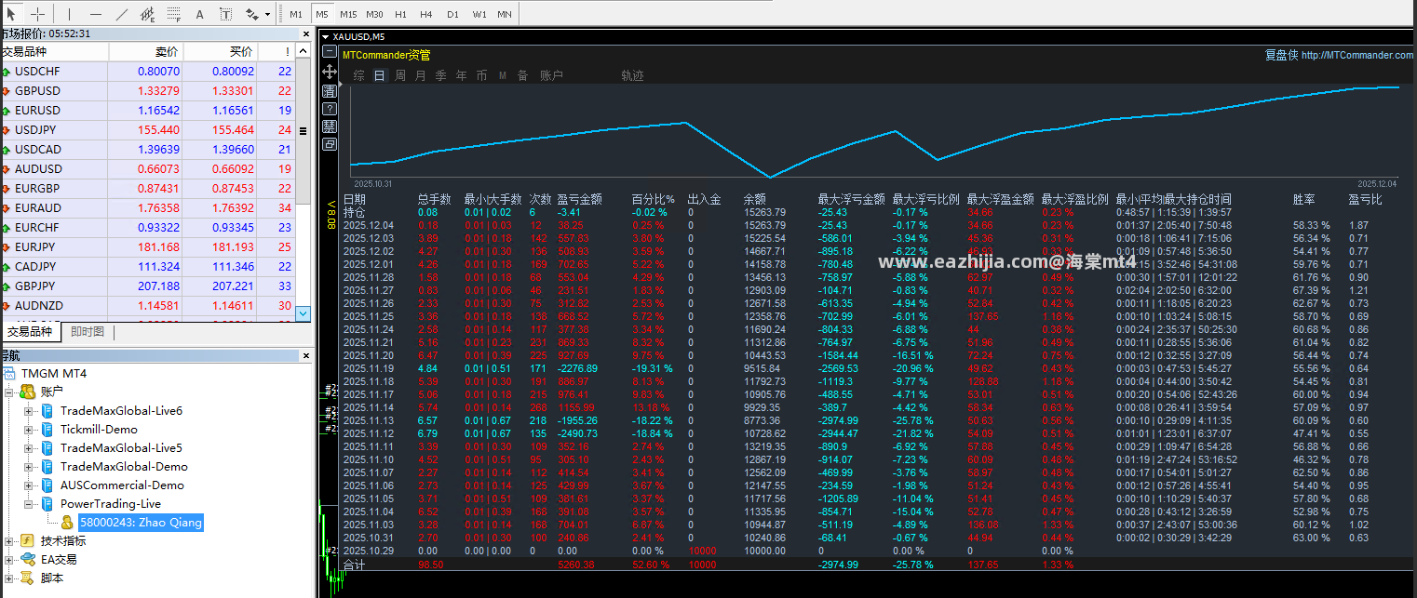The image size is (1417, 598).
Task: Select the vertical line drawing tool
Action: coord(69,14)
